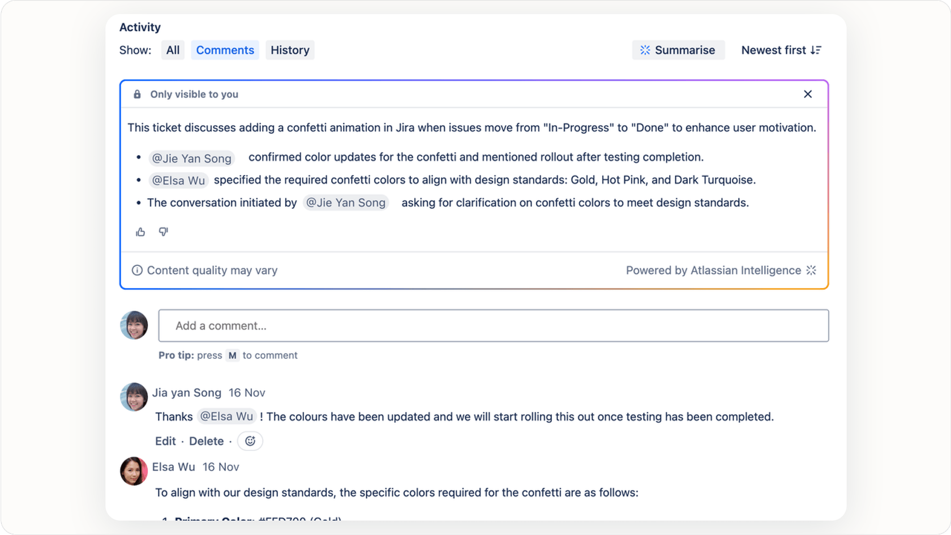This screenshot has height=535, width=951.
Task: Give the AI summary a thumbs down
Action: pos(163,232)
